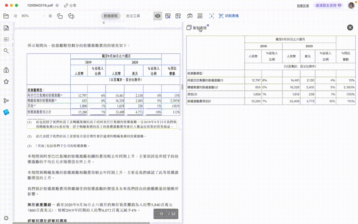Click the page number indicator 11 / 32
Image resolution: width=358 pixels, height=224 pixels.
pyautogui.click(x=166, y=214)
